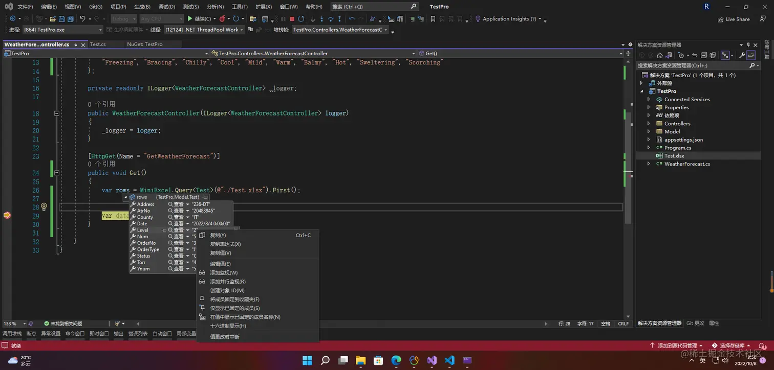Toggle pin on Solution Explorer panel
Viewport: 774px width, 370px height.
748,45
